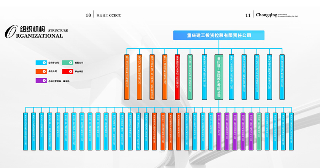
Task: Click the 重庆建工 CCEGC header text
Action: pyautogui.click(x=109, y=16)
